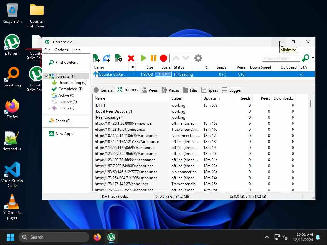This screenshot has width=327, height=245.
Task: Click DHT: 307 nodes in status bar
Action: point(115,197)
